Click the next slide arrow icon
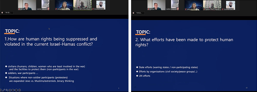The width and height of the screenshot is (257, 92). coord(19,90)
